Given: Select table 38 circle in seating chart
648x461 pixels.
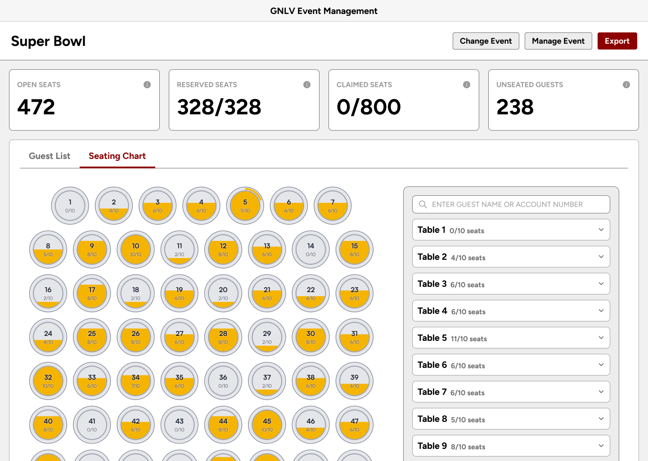Looking at the screenshot, I should [x=311, y=381].
